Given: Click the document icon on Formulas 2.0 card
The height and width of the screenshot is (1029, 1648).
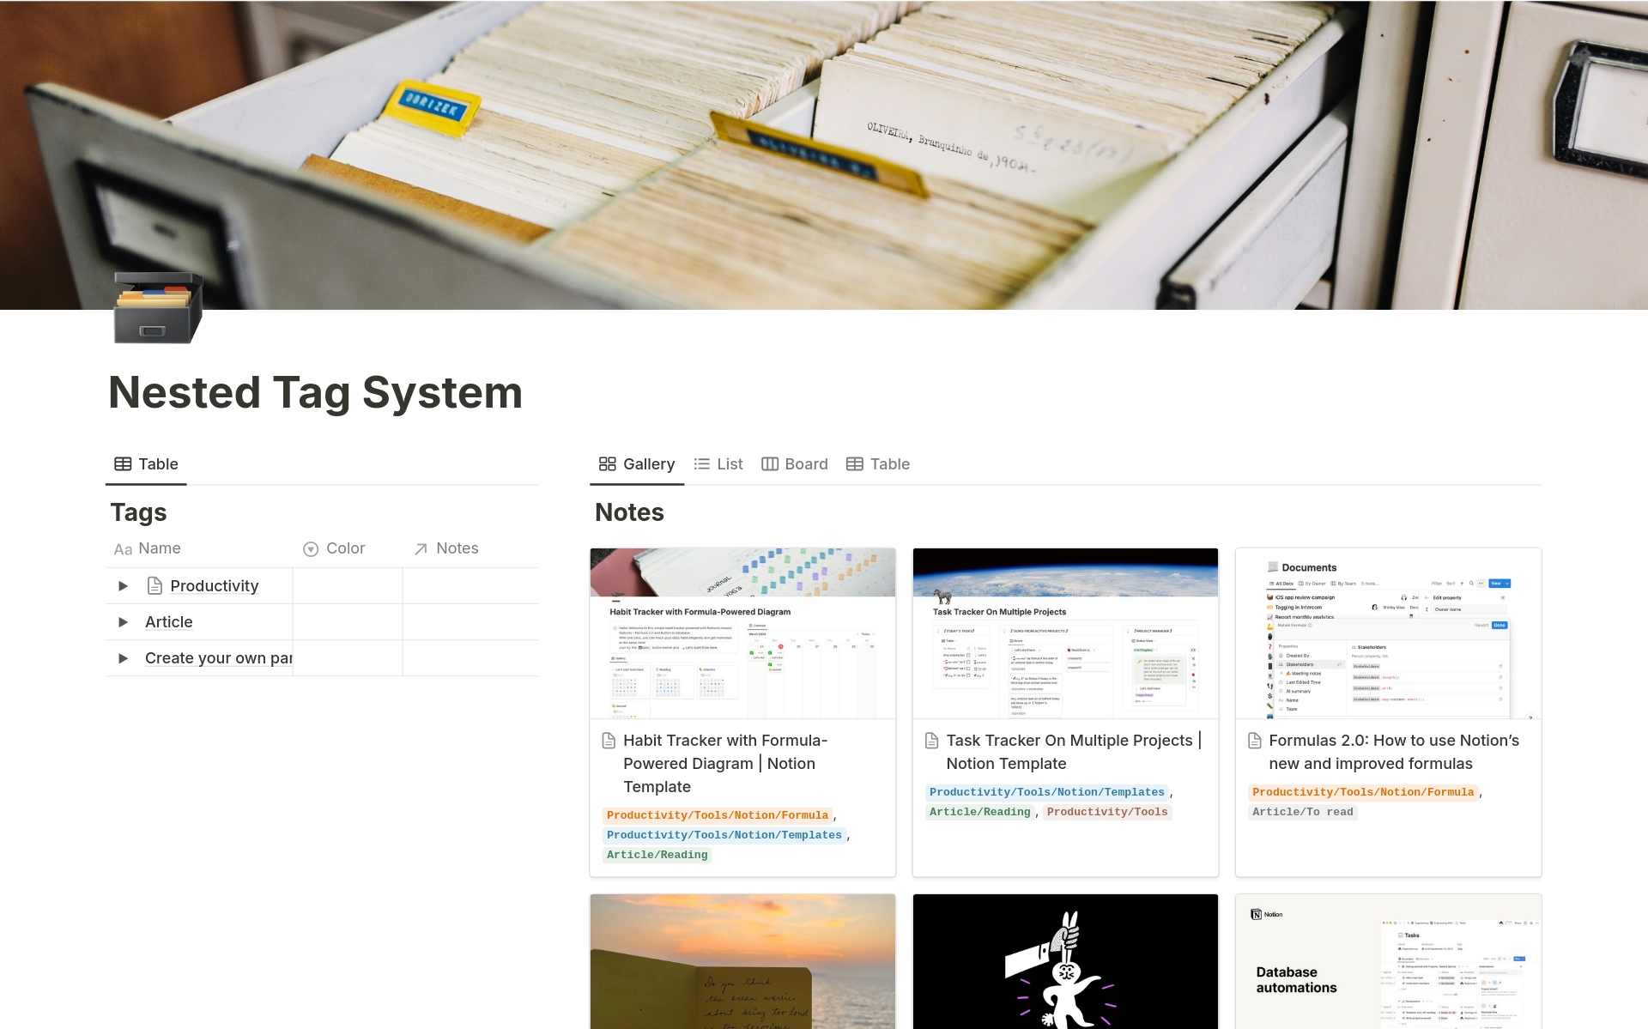Looking at the screenshot, I should [1254, 741].
